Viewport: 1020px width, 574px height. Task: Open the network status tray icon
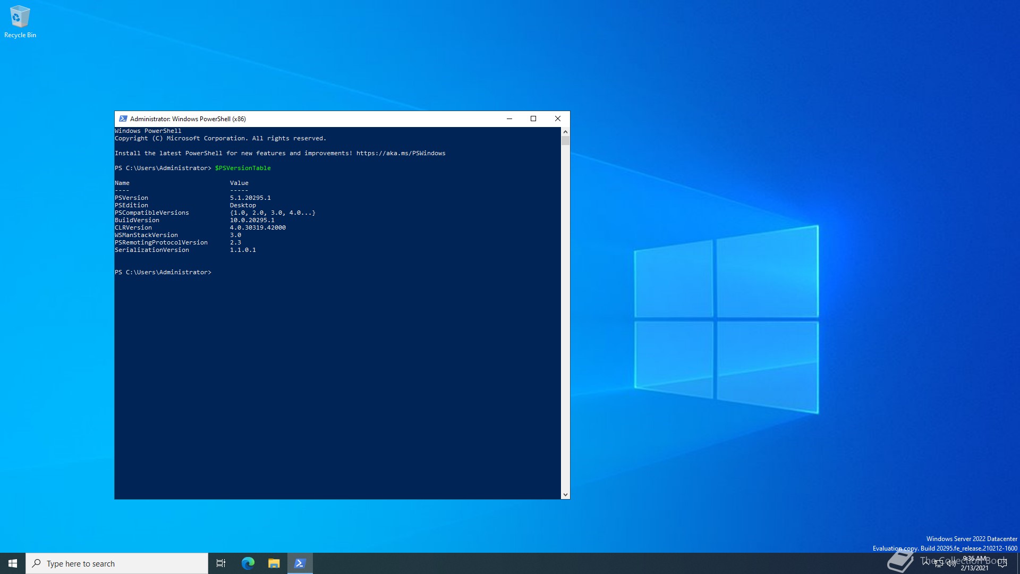[939, 563]
